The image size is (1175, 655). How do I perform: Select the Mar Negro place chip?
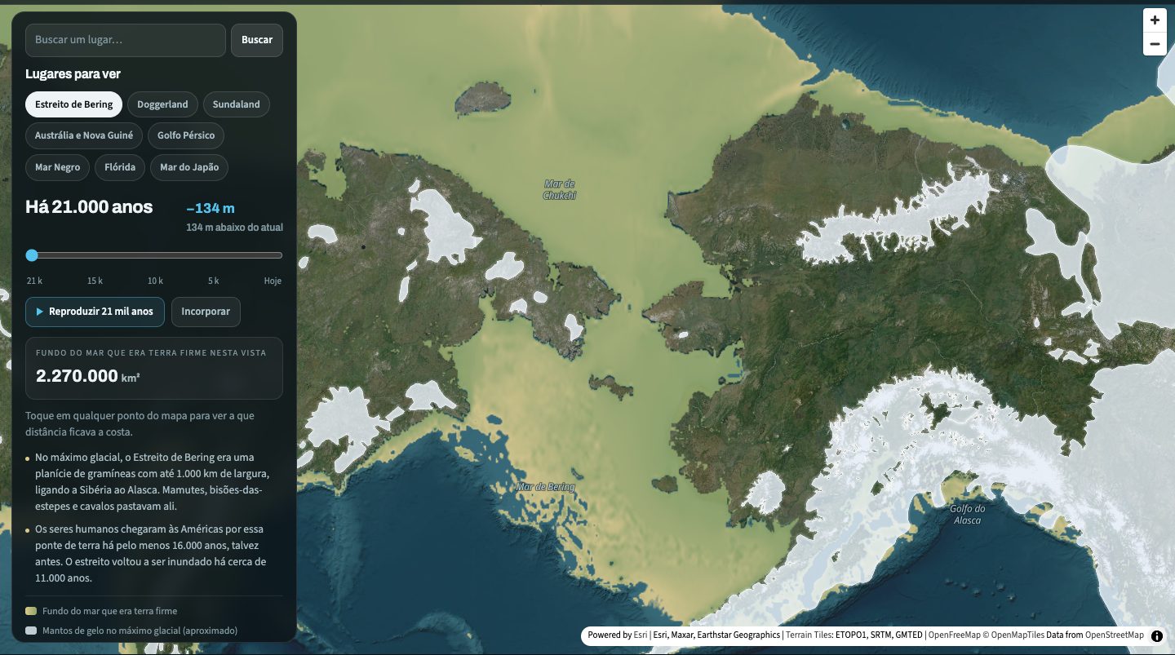[58, 167]
